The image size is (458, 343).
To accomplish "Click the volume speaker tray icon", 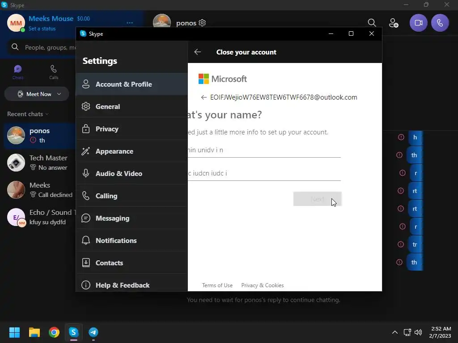I will point(418,332).
